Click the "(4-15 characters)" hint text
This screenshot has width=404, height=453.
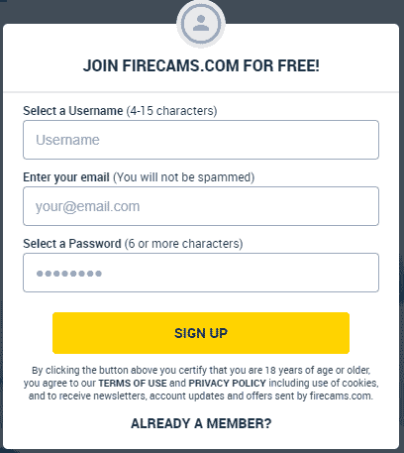tap(171, 111)
